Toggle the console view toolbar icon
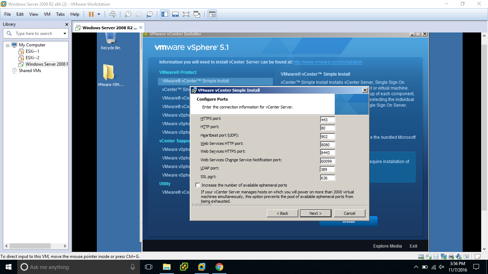Image resolution: width=488 pixels, height=274 pixels. [x=212, y=14]
